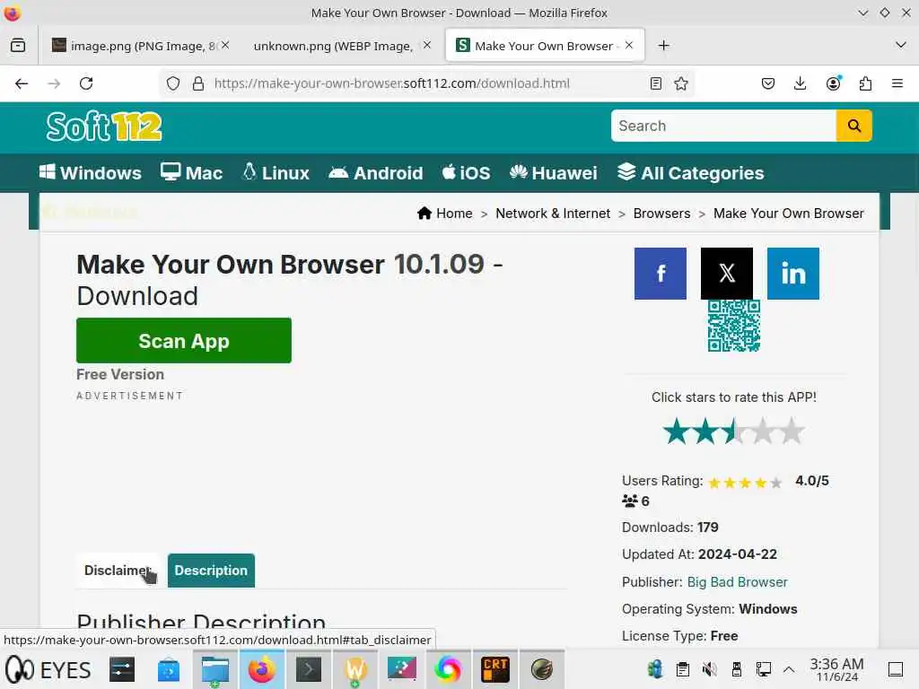Open the Pocket save icon

pos(768,83)
